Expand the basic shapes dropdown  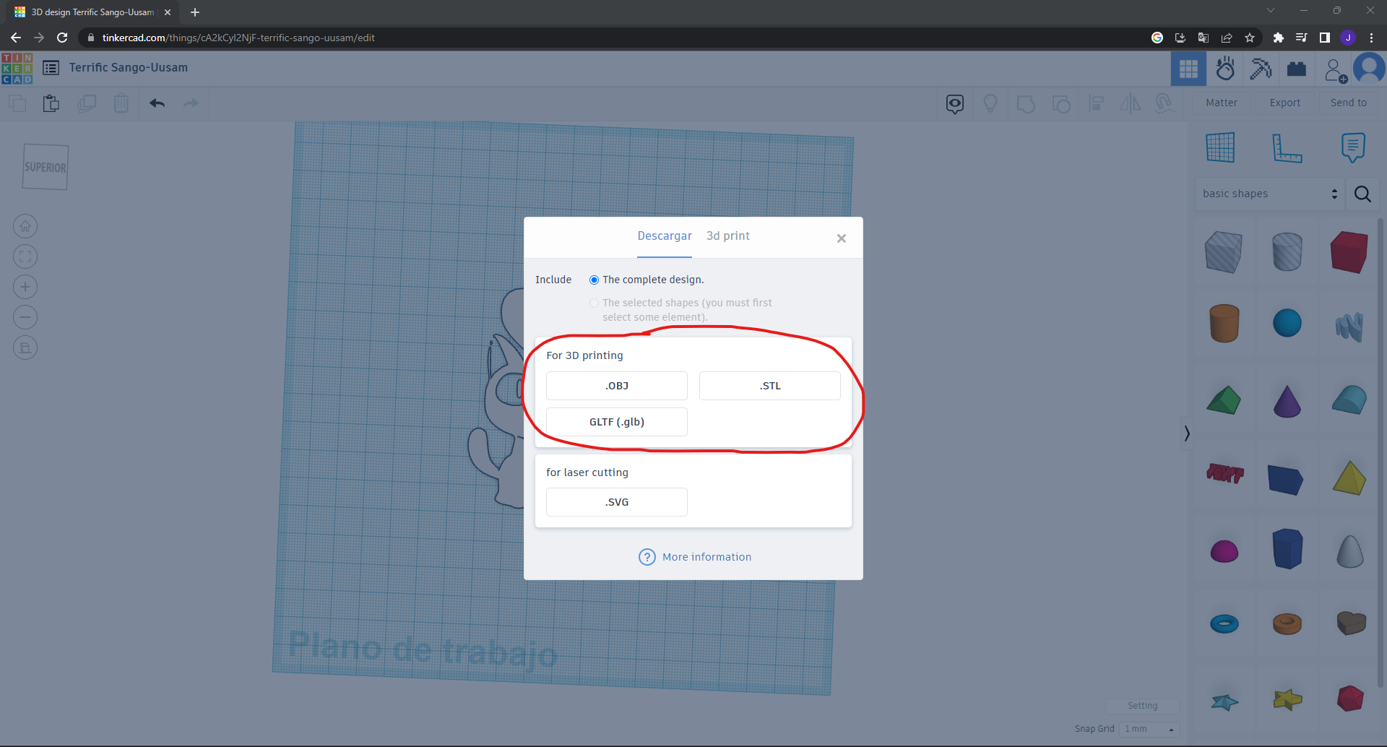tap(1270, 194)
